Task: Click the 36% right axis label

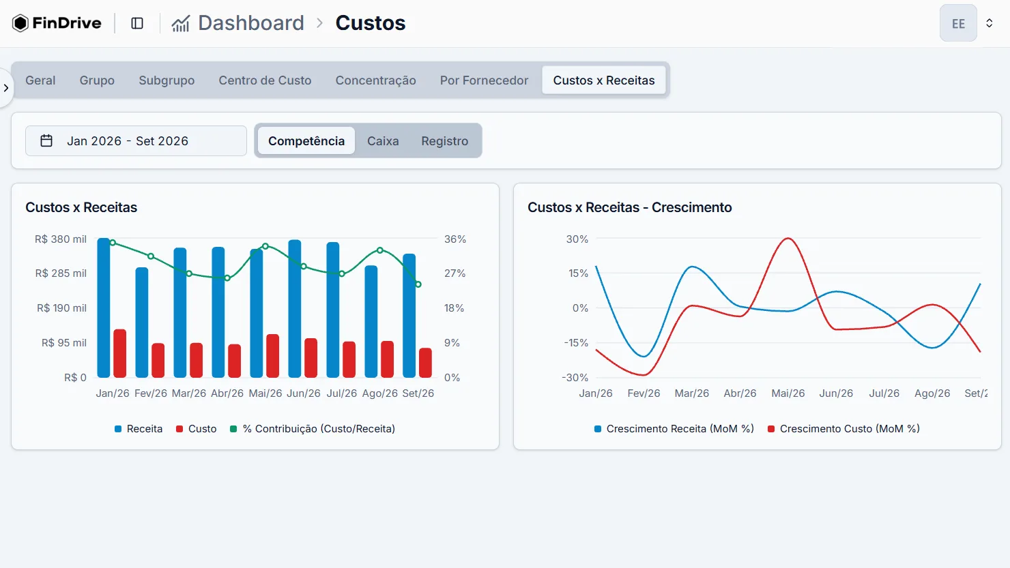Action: pyautogui.click(x=455, y=239)
